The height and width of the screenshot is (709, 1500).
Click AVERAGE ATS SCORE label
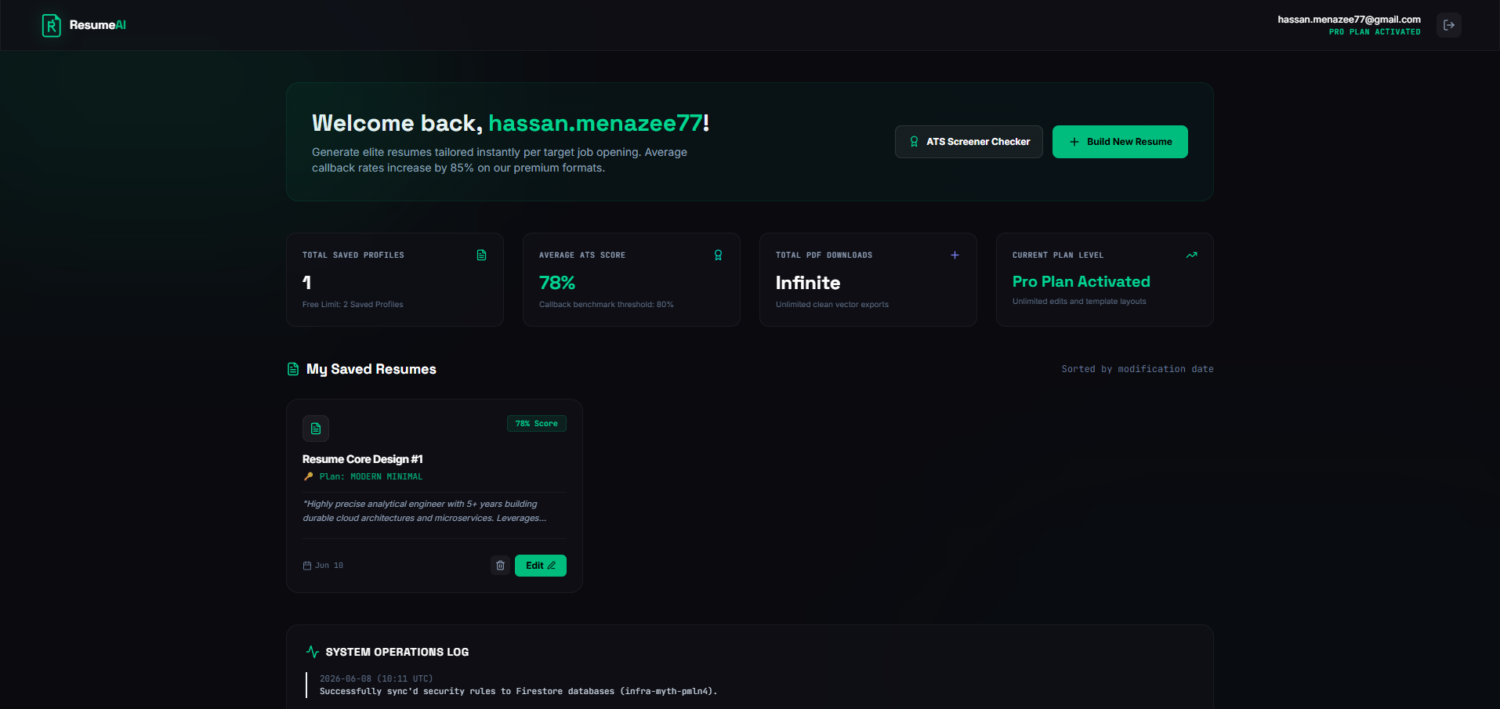click(582, 255)
